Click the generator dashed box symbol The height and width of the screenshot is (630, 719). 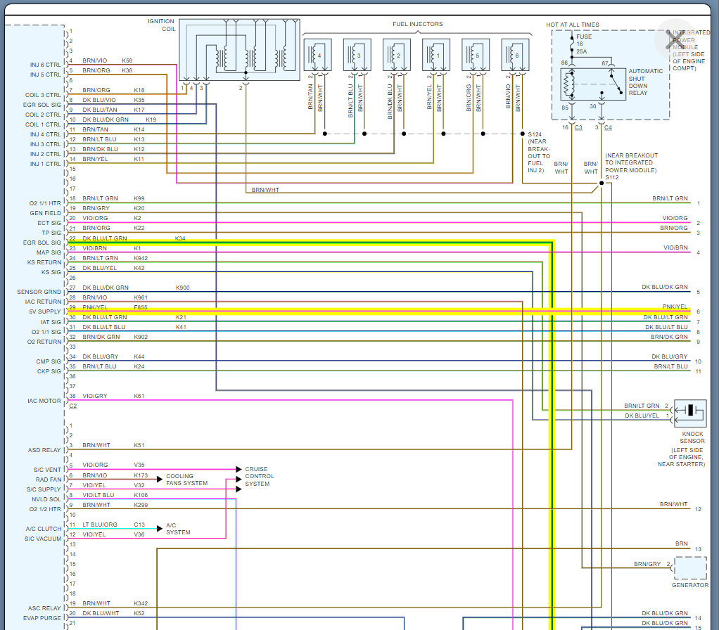coord(691,568)
